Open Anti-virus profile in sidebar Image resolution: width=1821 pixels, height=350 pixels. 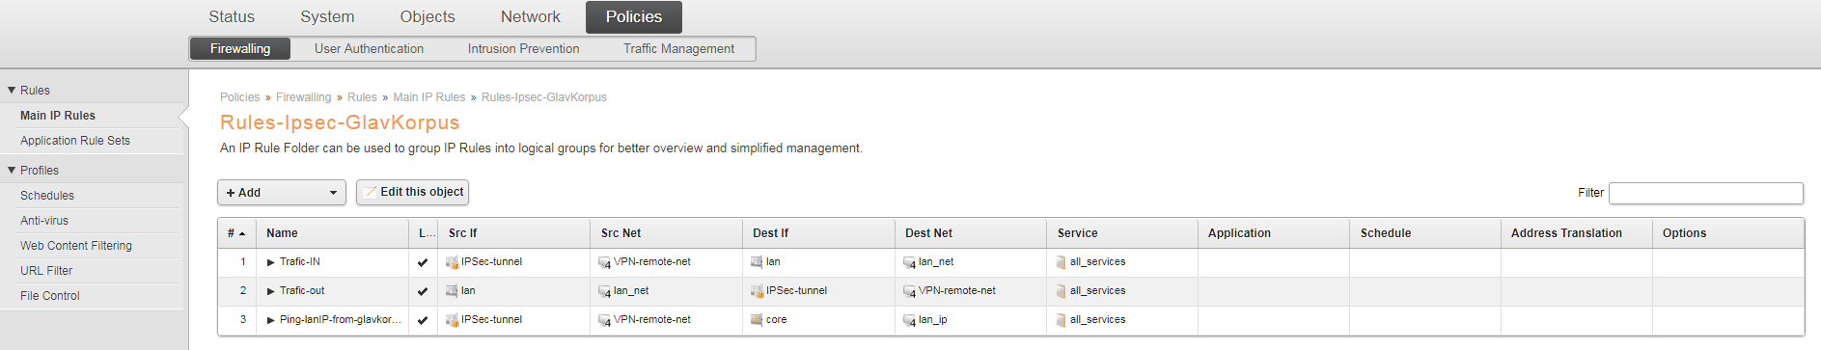44,220
